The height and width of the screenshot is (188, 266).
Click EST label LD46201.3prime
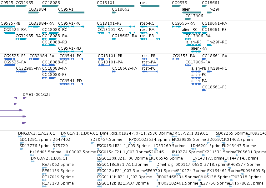click(x=207, y=146)
